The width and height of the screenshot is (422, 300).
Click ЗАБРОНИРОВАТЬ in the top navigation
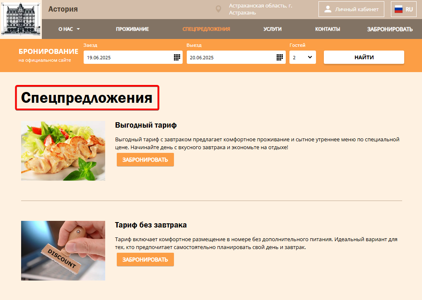(390, 29)
